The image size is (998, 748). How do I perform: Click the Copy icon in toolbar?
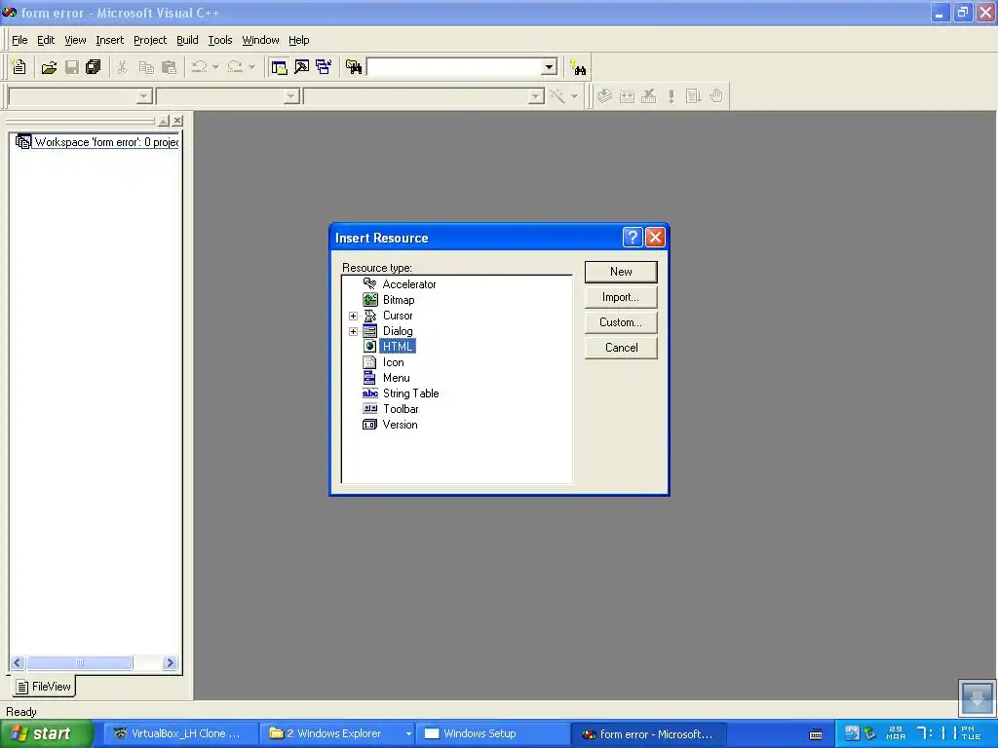pyautogui.click(x=146, y=67)
